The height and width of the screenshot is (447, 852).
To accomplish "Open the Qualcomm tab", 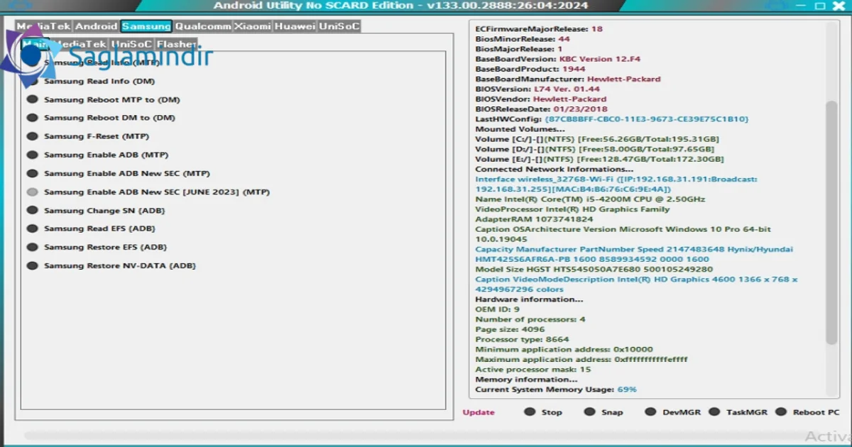I will [203, 26].
